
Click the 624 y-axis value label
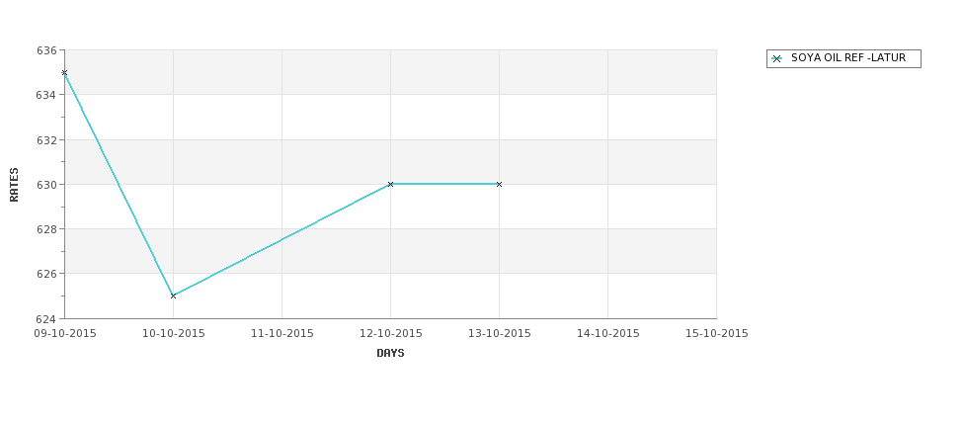tap(46, 319)
